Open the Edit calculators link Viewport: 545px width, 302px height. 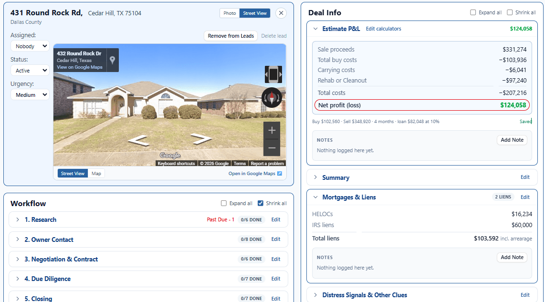point(383,29)
